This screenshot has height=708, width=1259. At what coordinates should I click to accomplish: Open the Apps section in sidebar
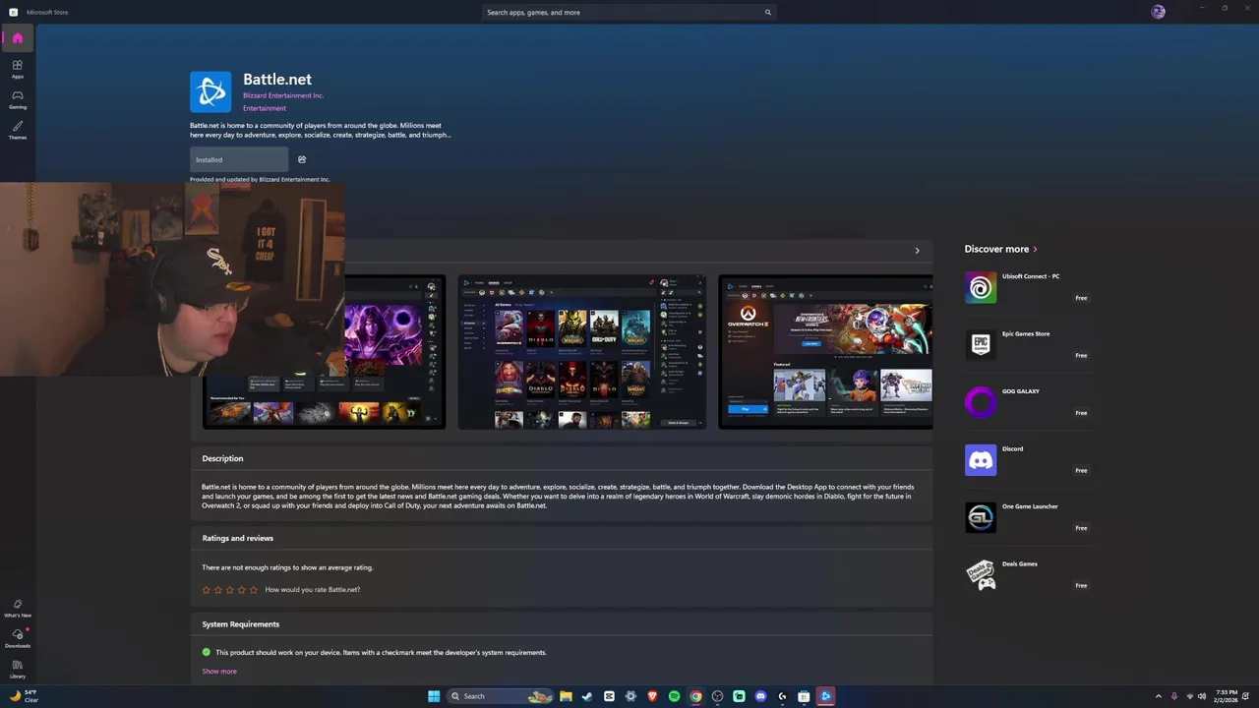coord(18,69)
